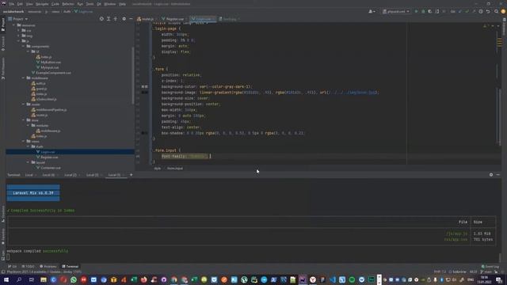Click gutter color swatch for background-image line
The width and height of the screenshot is (507, 285).
pos(144,93)
